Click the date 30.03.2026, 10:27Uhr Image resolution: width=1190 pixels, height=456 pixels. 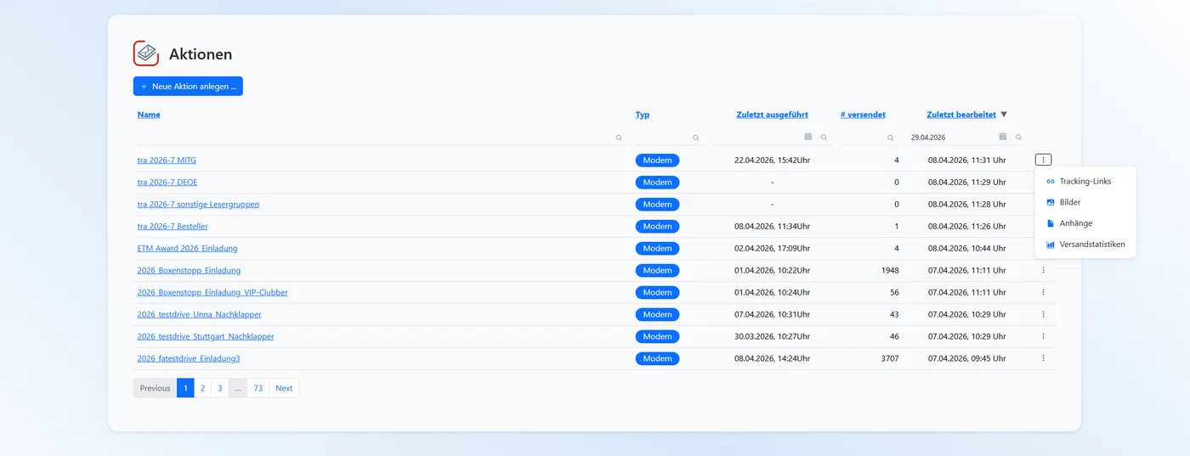pyautogui.click(x=772, y=336)
